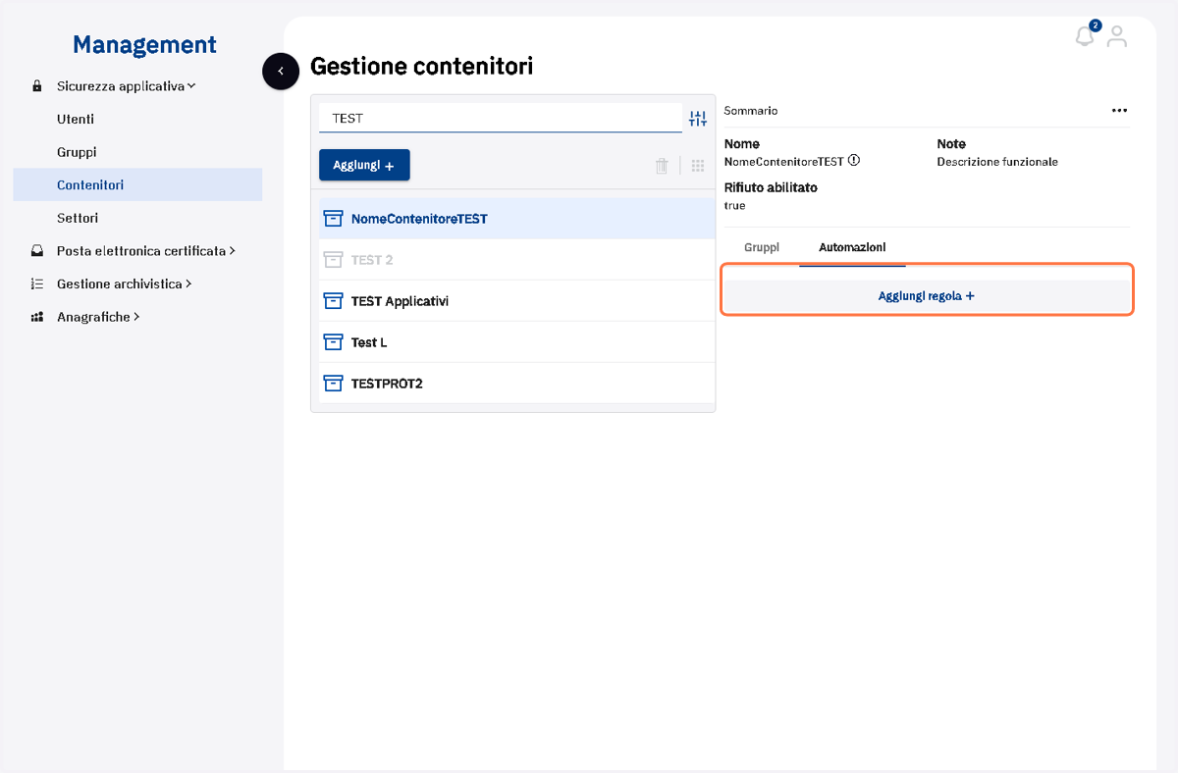The height and width of the screenshot is (773, 1178).
Task: Click the people icon beside Anagrafiche
Action: coord(37,318)
